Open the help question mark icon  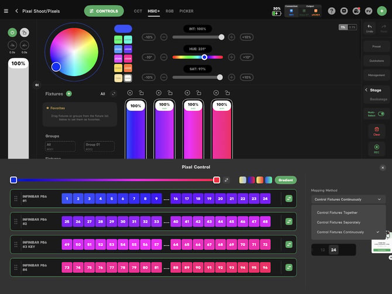[332, 11]
